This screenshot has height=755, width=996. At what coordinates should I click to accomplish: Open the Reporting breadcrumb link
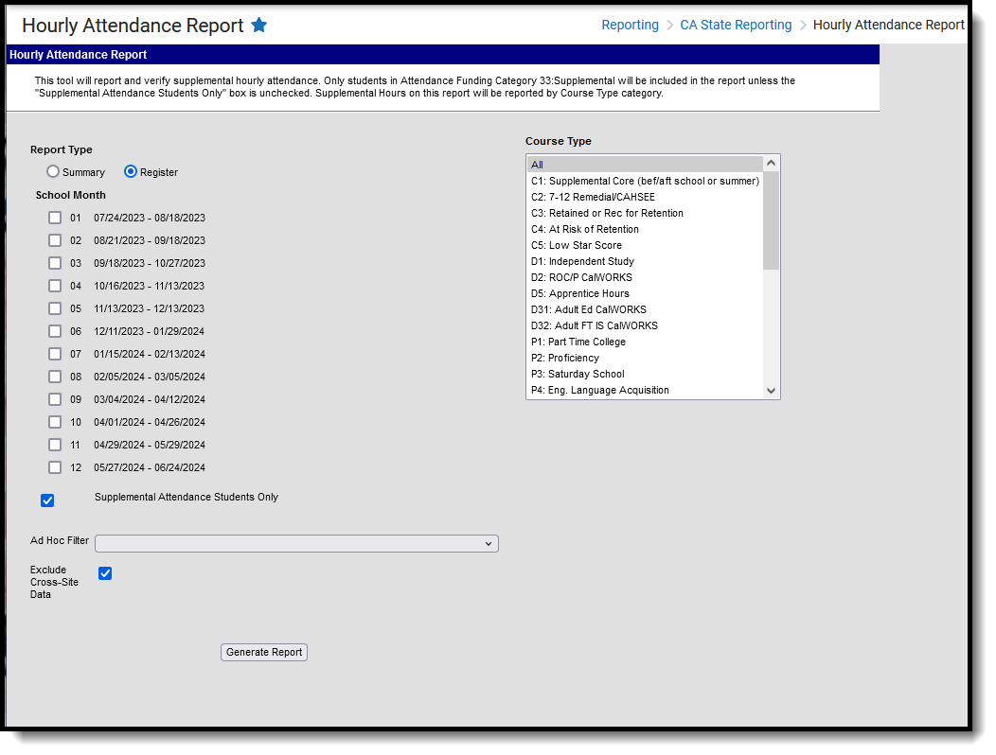point(631,25)
